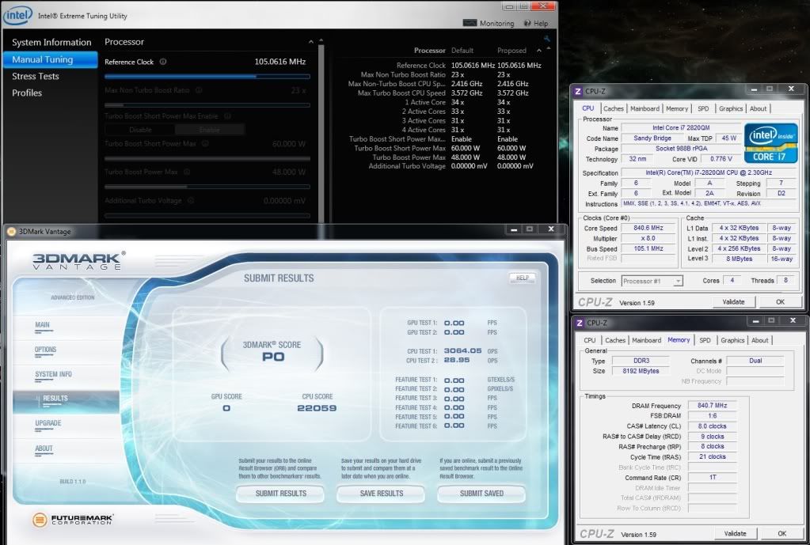Click info icon next to Turbo Boost Short Power Max Enable

point(227,116)
